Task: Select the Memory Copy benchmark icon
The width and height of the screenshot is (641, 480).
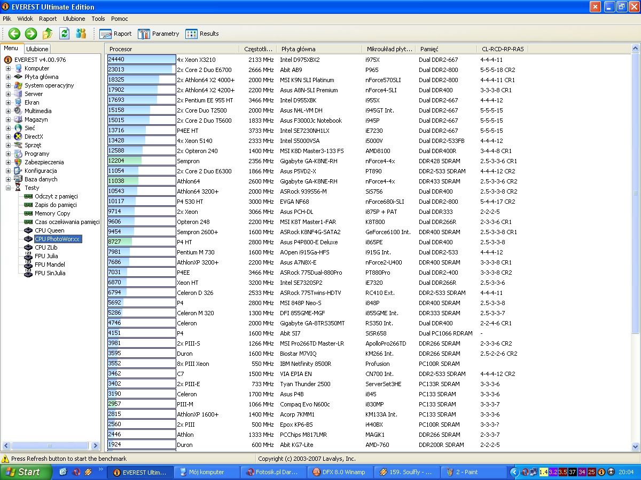Action: pos(29,213)
